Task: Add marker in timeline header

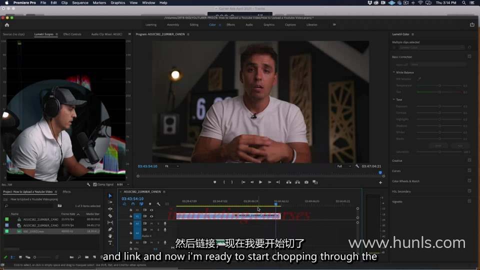Action: click(x=150, y=204)
